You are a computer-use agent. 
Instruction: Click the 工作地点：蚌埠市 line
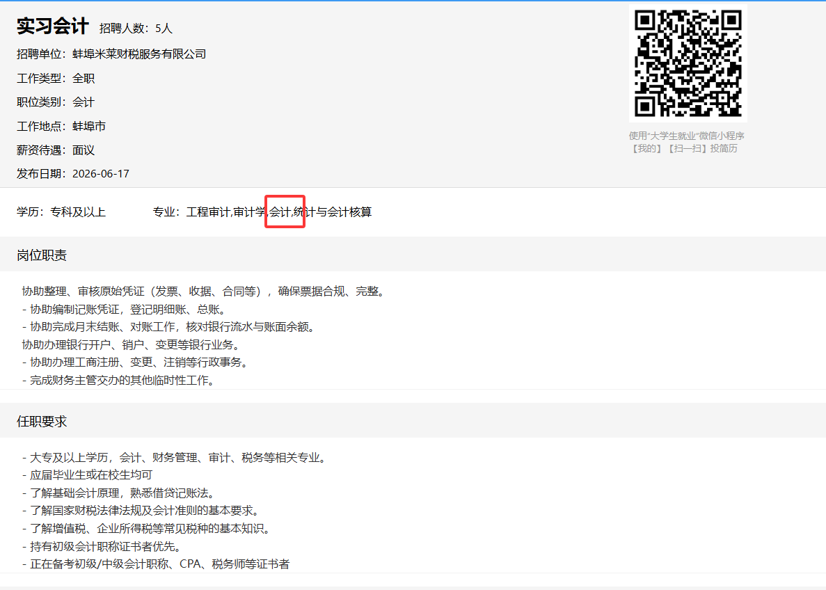tap(61, 127)
